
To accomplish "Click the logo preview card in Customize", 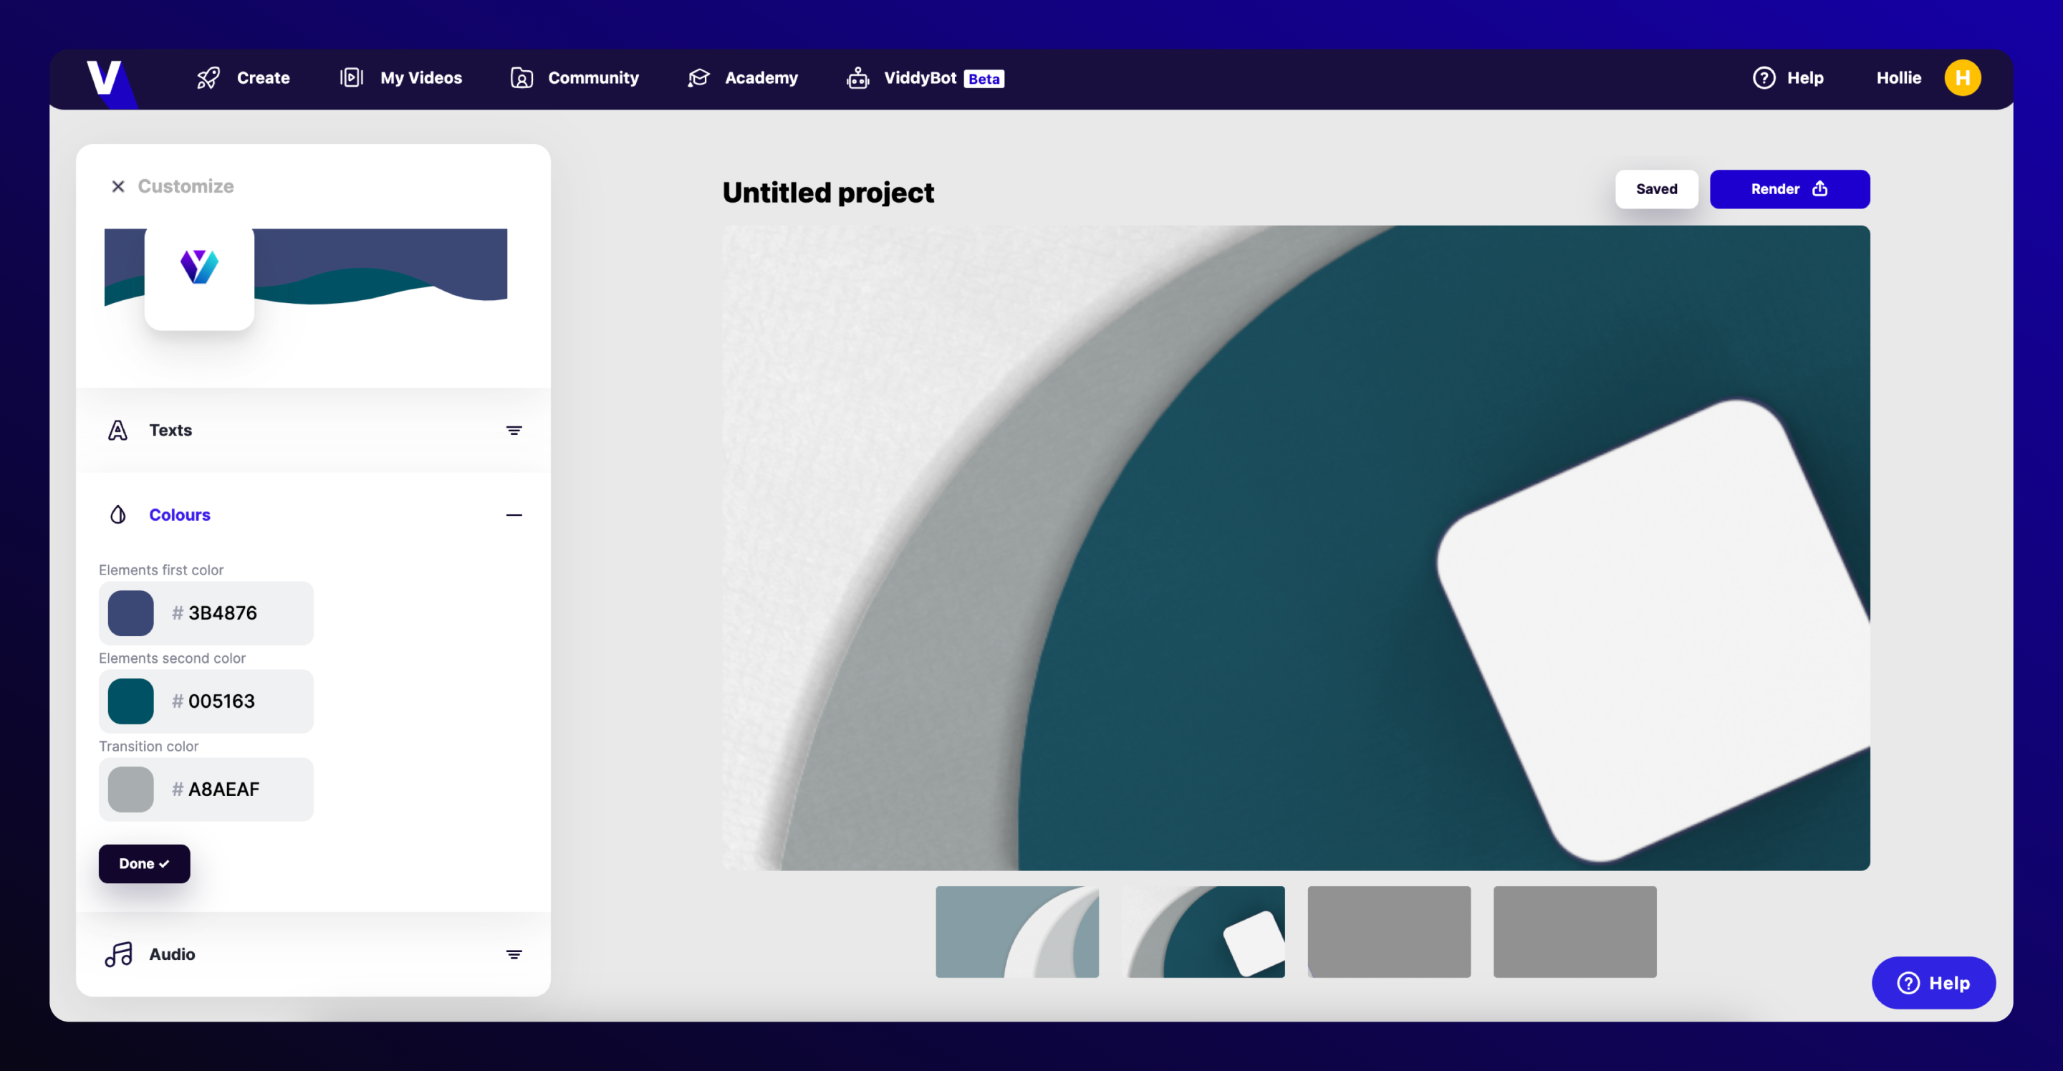I will point(199,278).
